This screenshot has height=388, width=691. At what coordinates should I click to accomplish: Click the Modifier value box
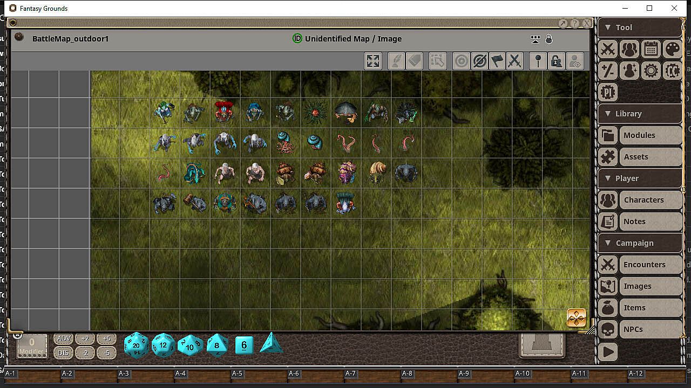[32, 346]
